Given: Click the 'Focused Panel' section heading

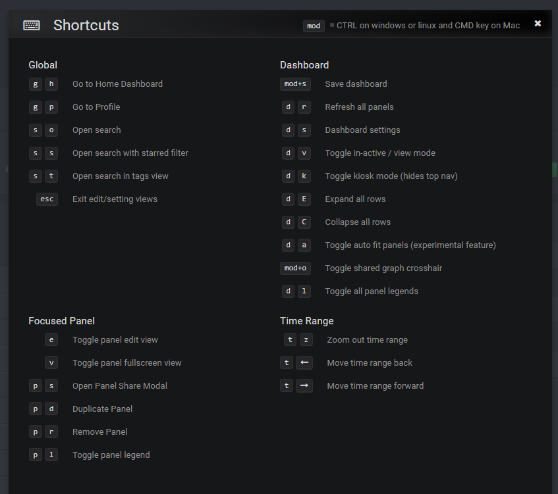Looking at the screenshot, I should [x=61, y=321].
